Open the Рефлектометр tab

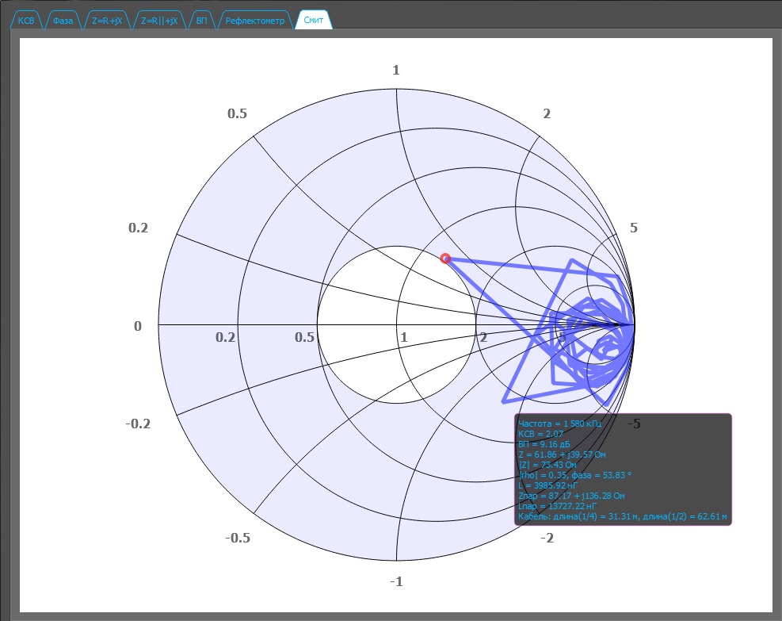(254, 21)
